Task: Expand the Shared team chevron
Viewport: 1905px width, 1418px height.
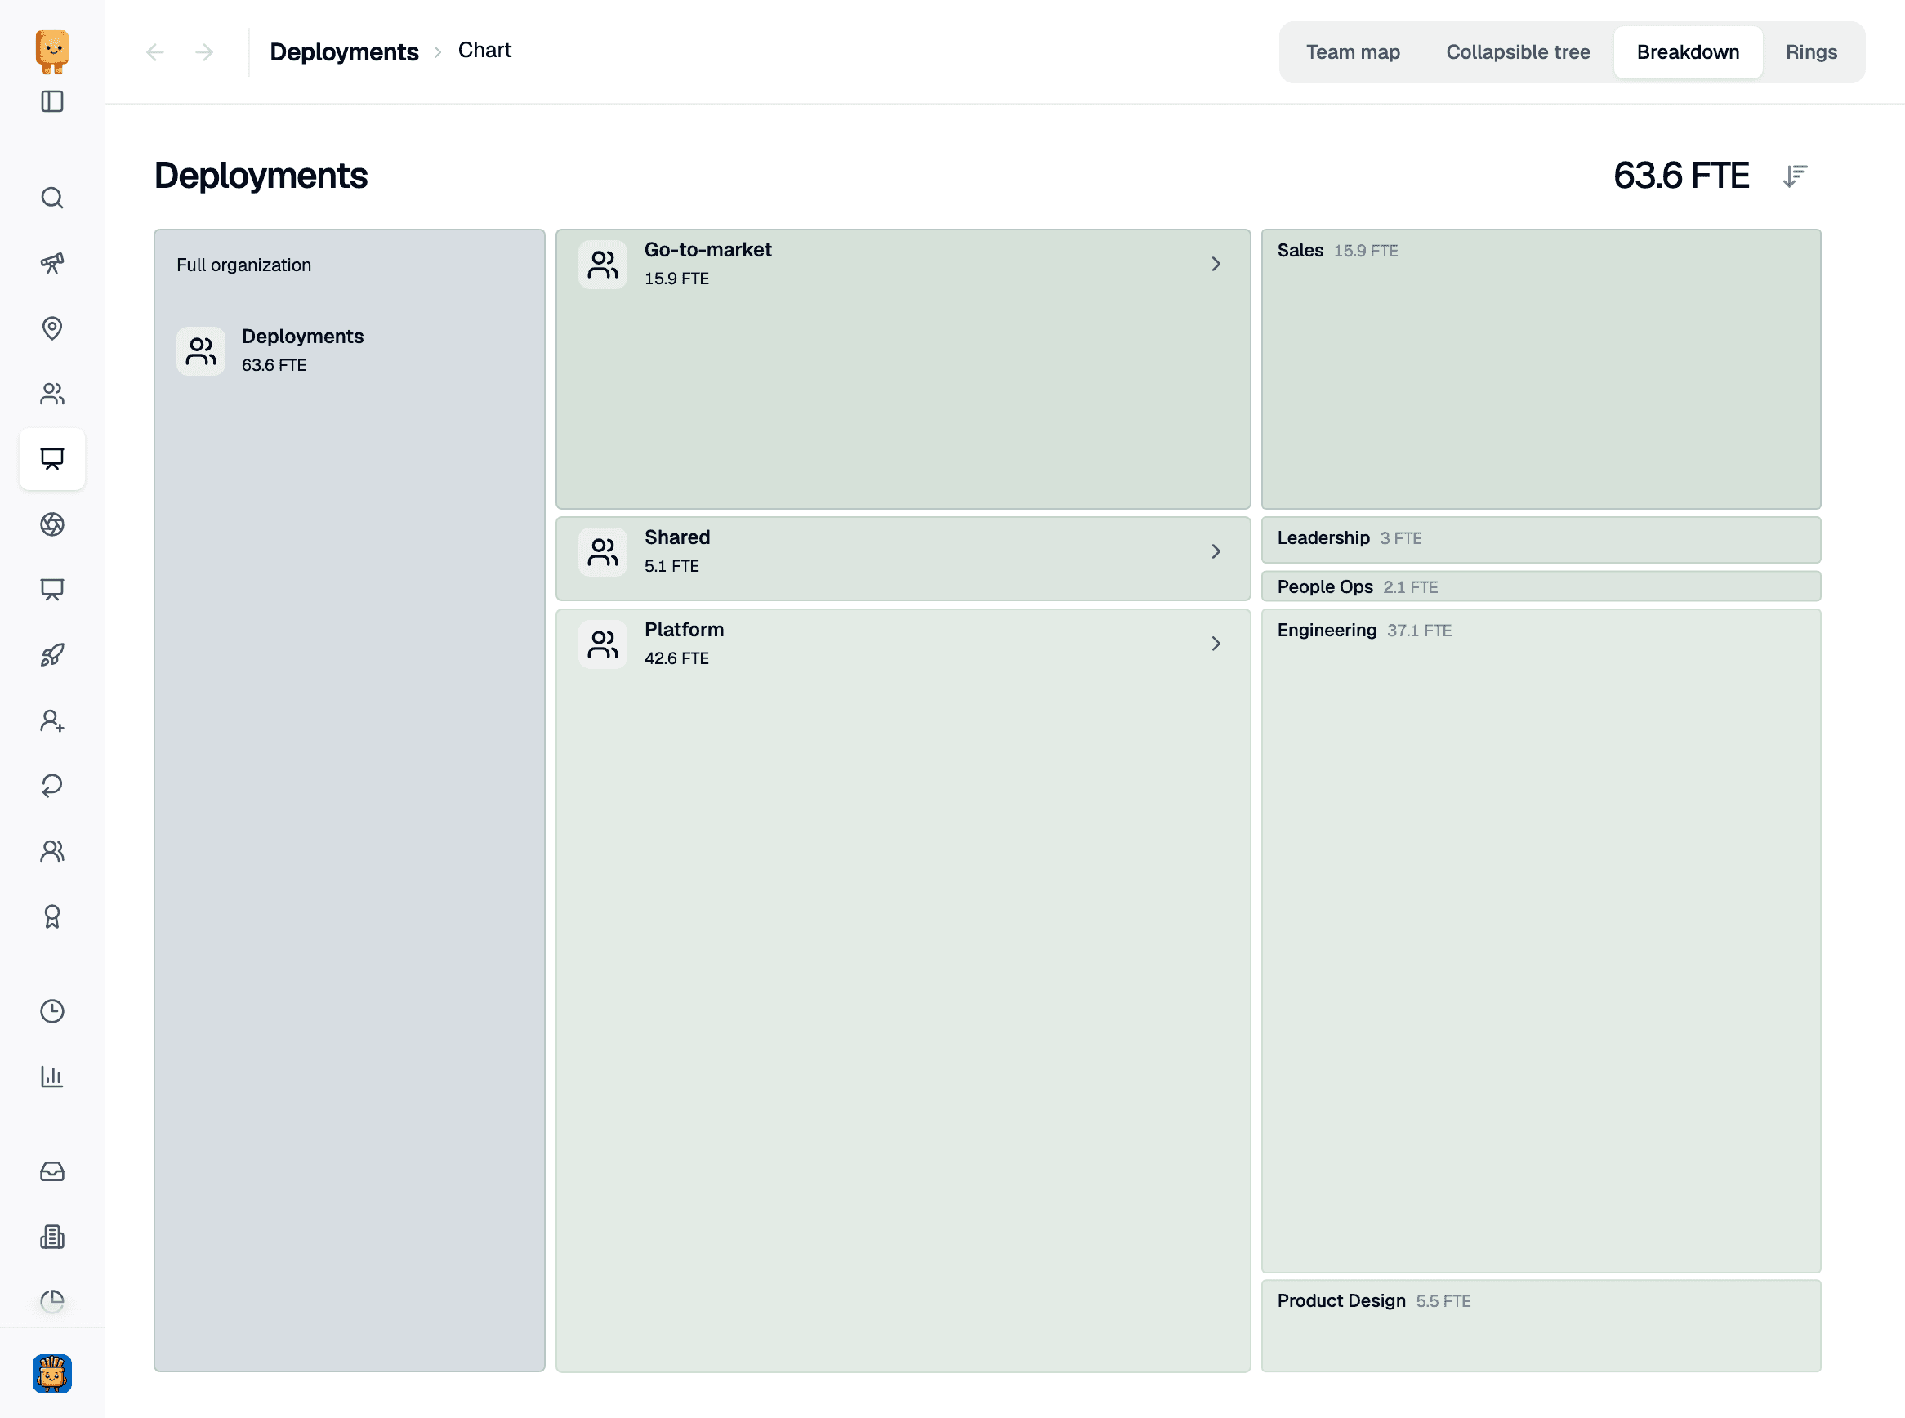Action: click(x=1216, y=552)
